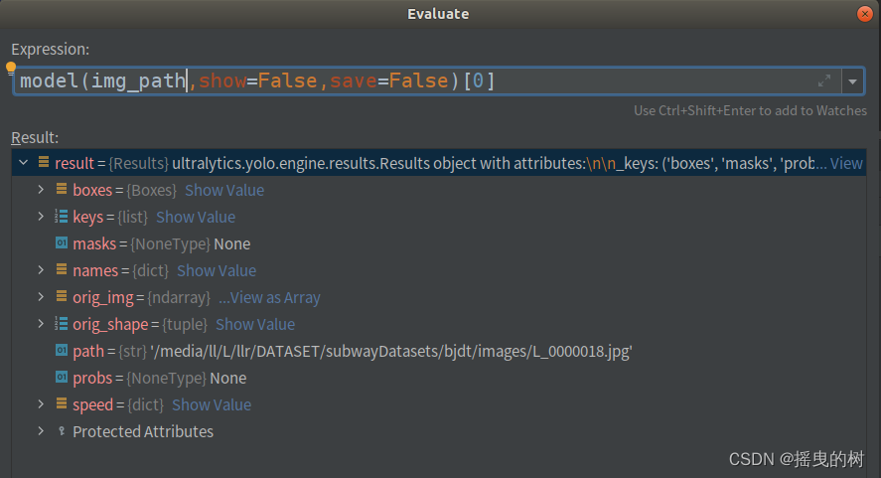
Task: Expand the keys list node
Action: click(x=41, y=217)
